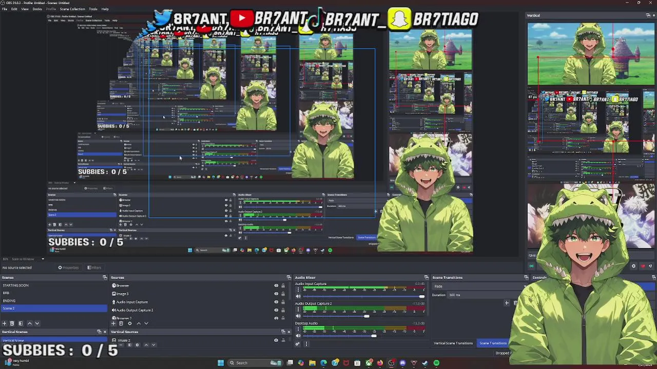Open Audio Input Capture three-dot menu
657x369 pixels.
point(298,290)
